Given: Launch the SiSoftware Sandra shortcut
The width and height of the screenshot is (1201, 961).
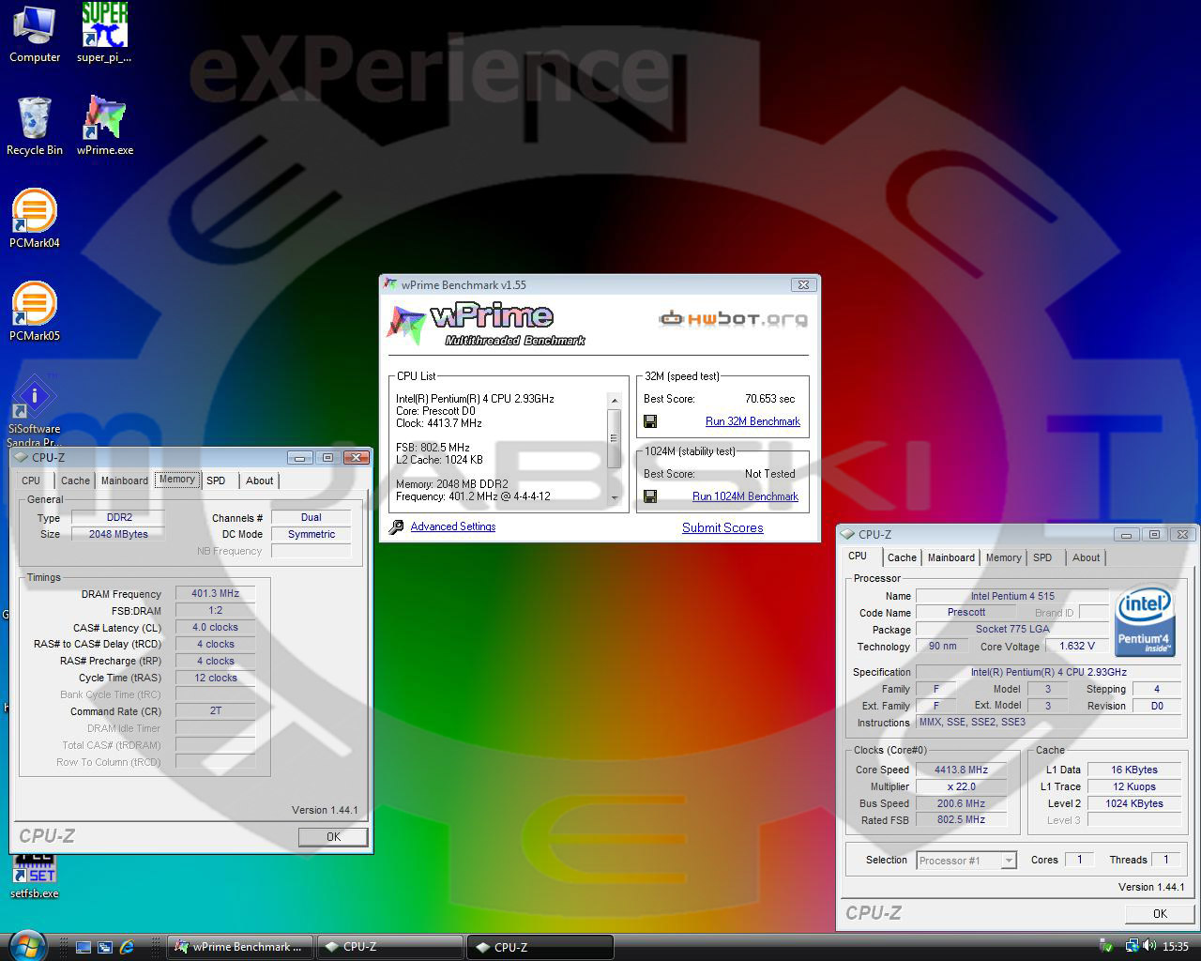Looking at the screenshot, I should coord(34,411).
